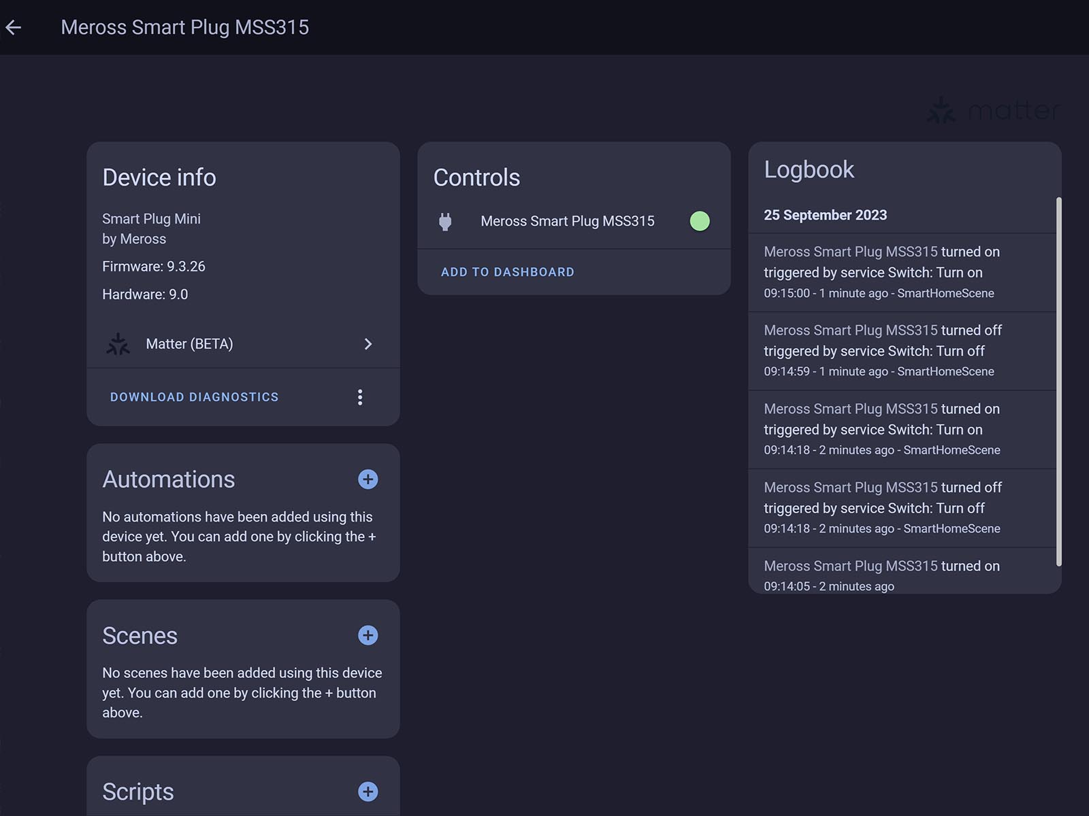
Task: Open the three-dot device menu
Action: coord(360,397)
